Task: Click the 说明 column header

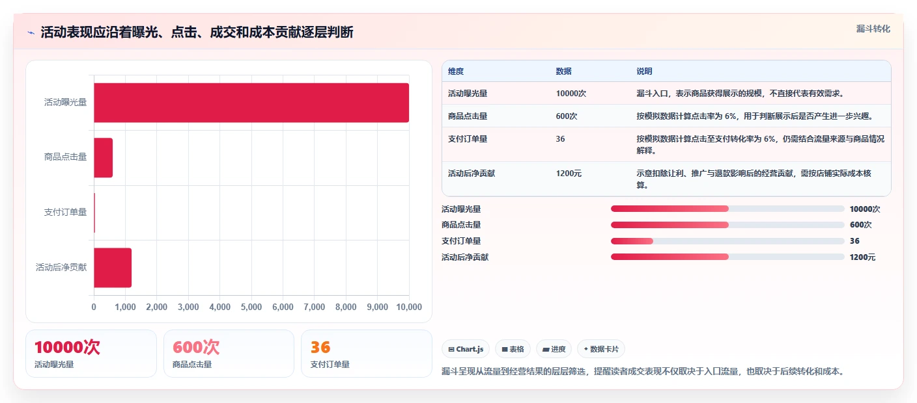Action: click(x=644, y=71)
